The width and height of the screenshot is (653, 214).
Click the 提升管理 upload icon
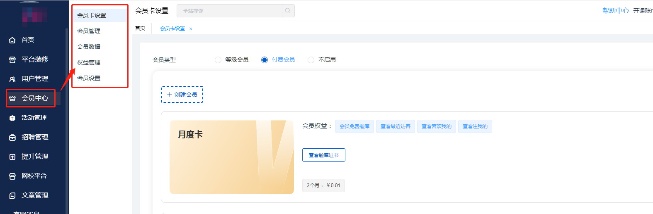click(12, 157)
